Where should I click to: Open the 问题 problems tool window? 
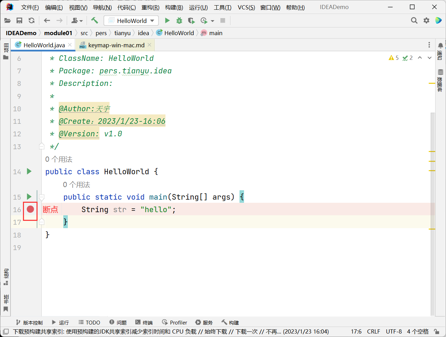coord(118,322)
